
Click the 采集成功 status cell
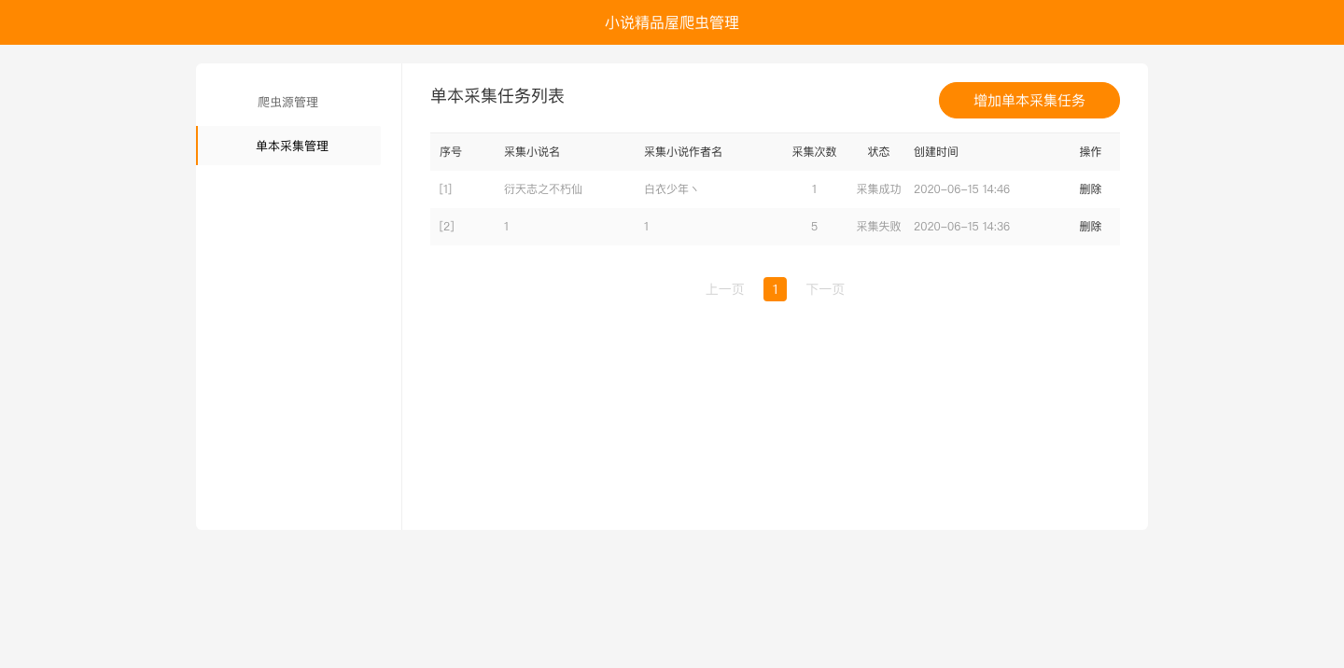tap(878, 188)
